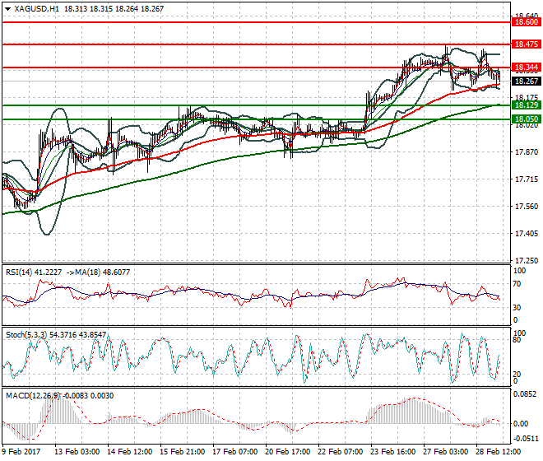Click the 23 Feb 16:00 time label

tap(392, 452)
